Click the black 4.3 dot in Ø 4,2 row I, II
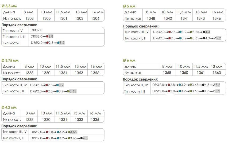 tap(82, 138)
